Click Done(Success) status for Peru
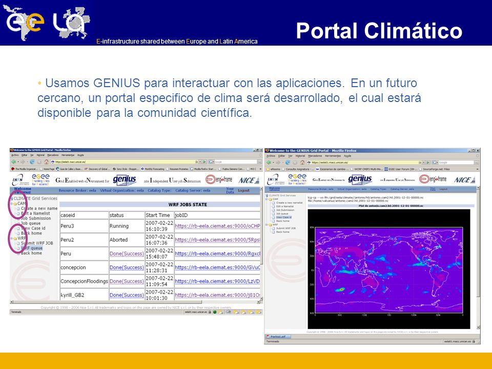The width and height of the screenshot is (492, 369). point(127,254)
